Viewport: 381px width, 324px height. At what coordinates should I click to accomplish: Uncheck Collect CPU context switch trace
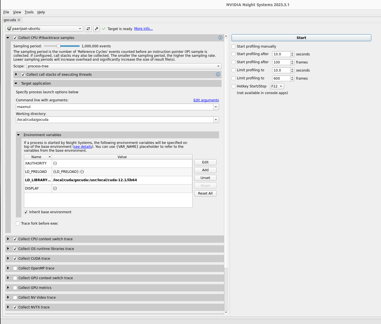tap(15, 239)
